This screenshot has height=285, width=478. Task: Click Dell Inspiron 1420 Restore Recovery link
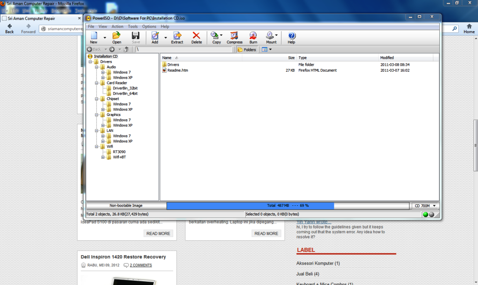click(x=123, y=257)
